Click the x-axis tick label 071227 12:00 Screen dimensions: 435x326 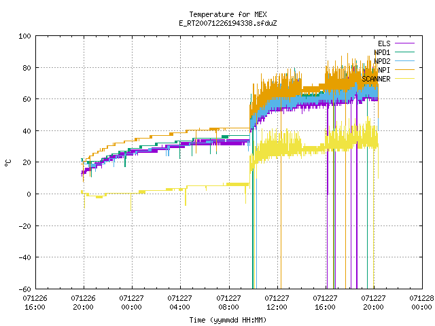pyautogui.click(x=277, y=302)
